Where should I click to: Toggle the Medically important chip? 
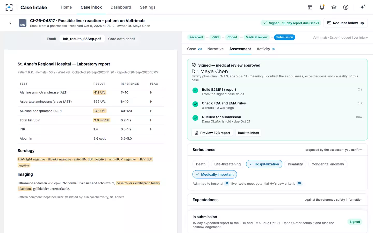pos(215,174)
